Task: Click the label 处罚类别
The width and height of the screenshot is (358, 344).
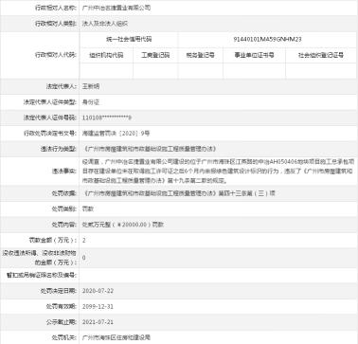Action: click(64, 208)
